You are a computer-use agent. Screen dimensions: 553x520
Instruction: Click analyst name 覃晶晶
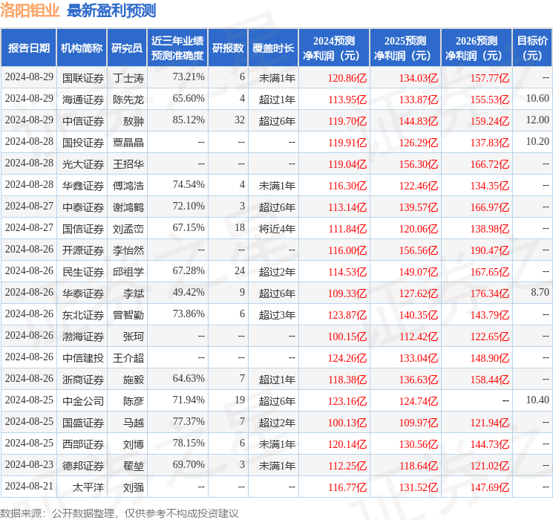pos(128,143)
